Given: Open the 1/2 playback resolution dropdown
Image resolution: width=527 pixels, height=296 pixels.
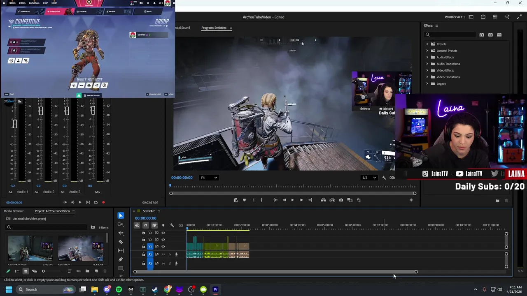Looking at the screenshot, I should click(x=369, y=178).
